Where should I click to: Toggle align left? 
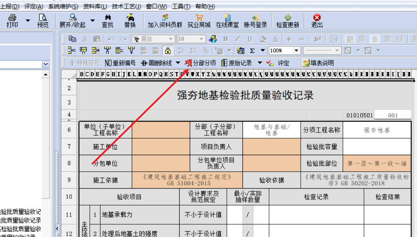[x=362, y=39]
